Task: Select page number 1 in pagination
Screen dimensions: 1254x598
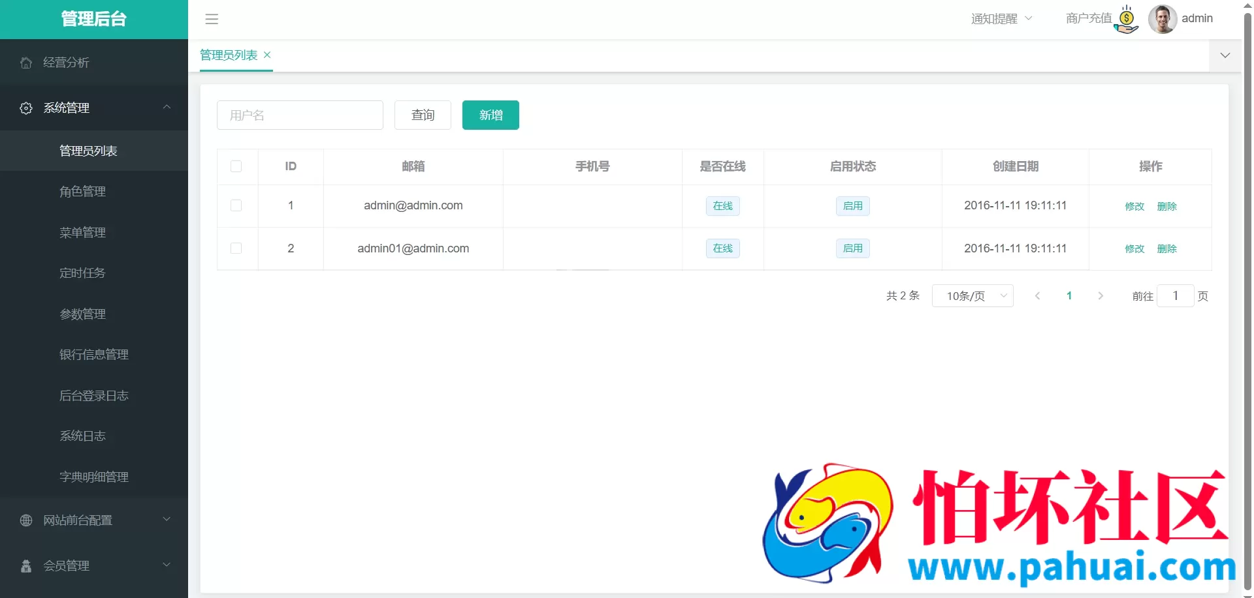Action: tap(1069, 296)
